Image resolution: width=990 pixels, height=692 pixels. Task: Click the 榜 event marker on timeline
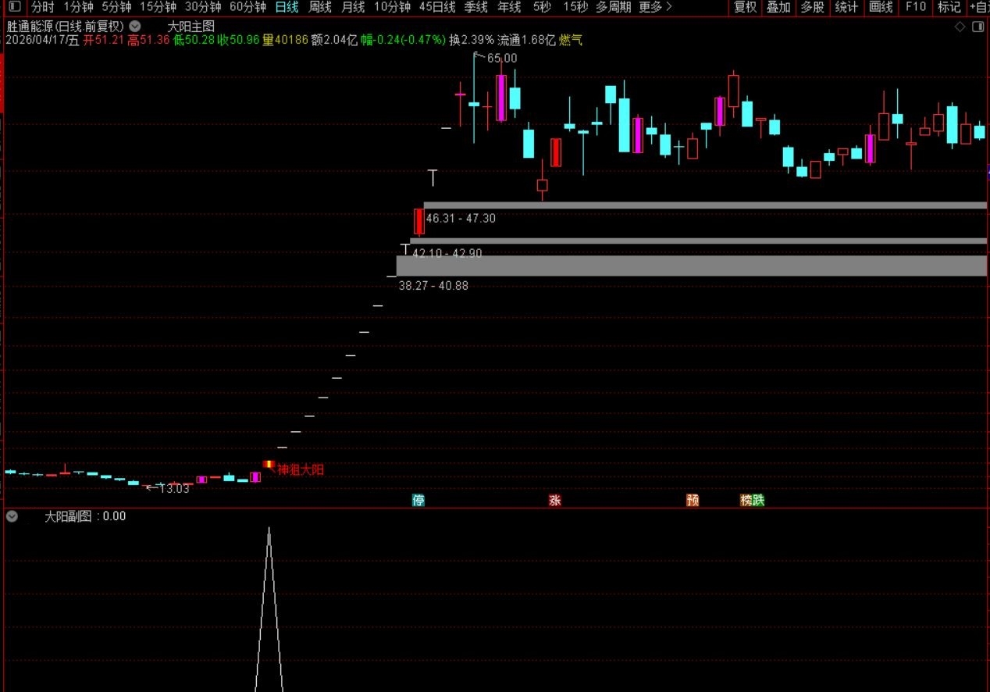point(746,500)
